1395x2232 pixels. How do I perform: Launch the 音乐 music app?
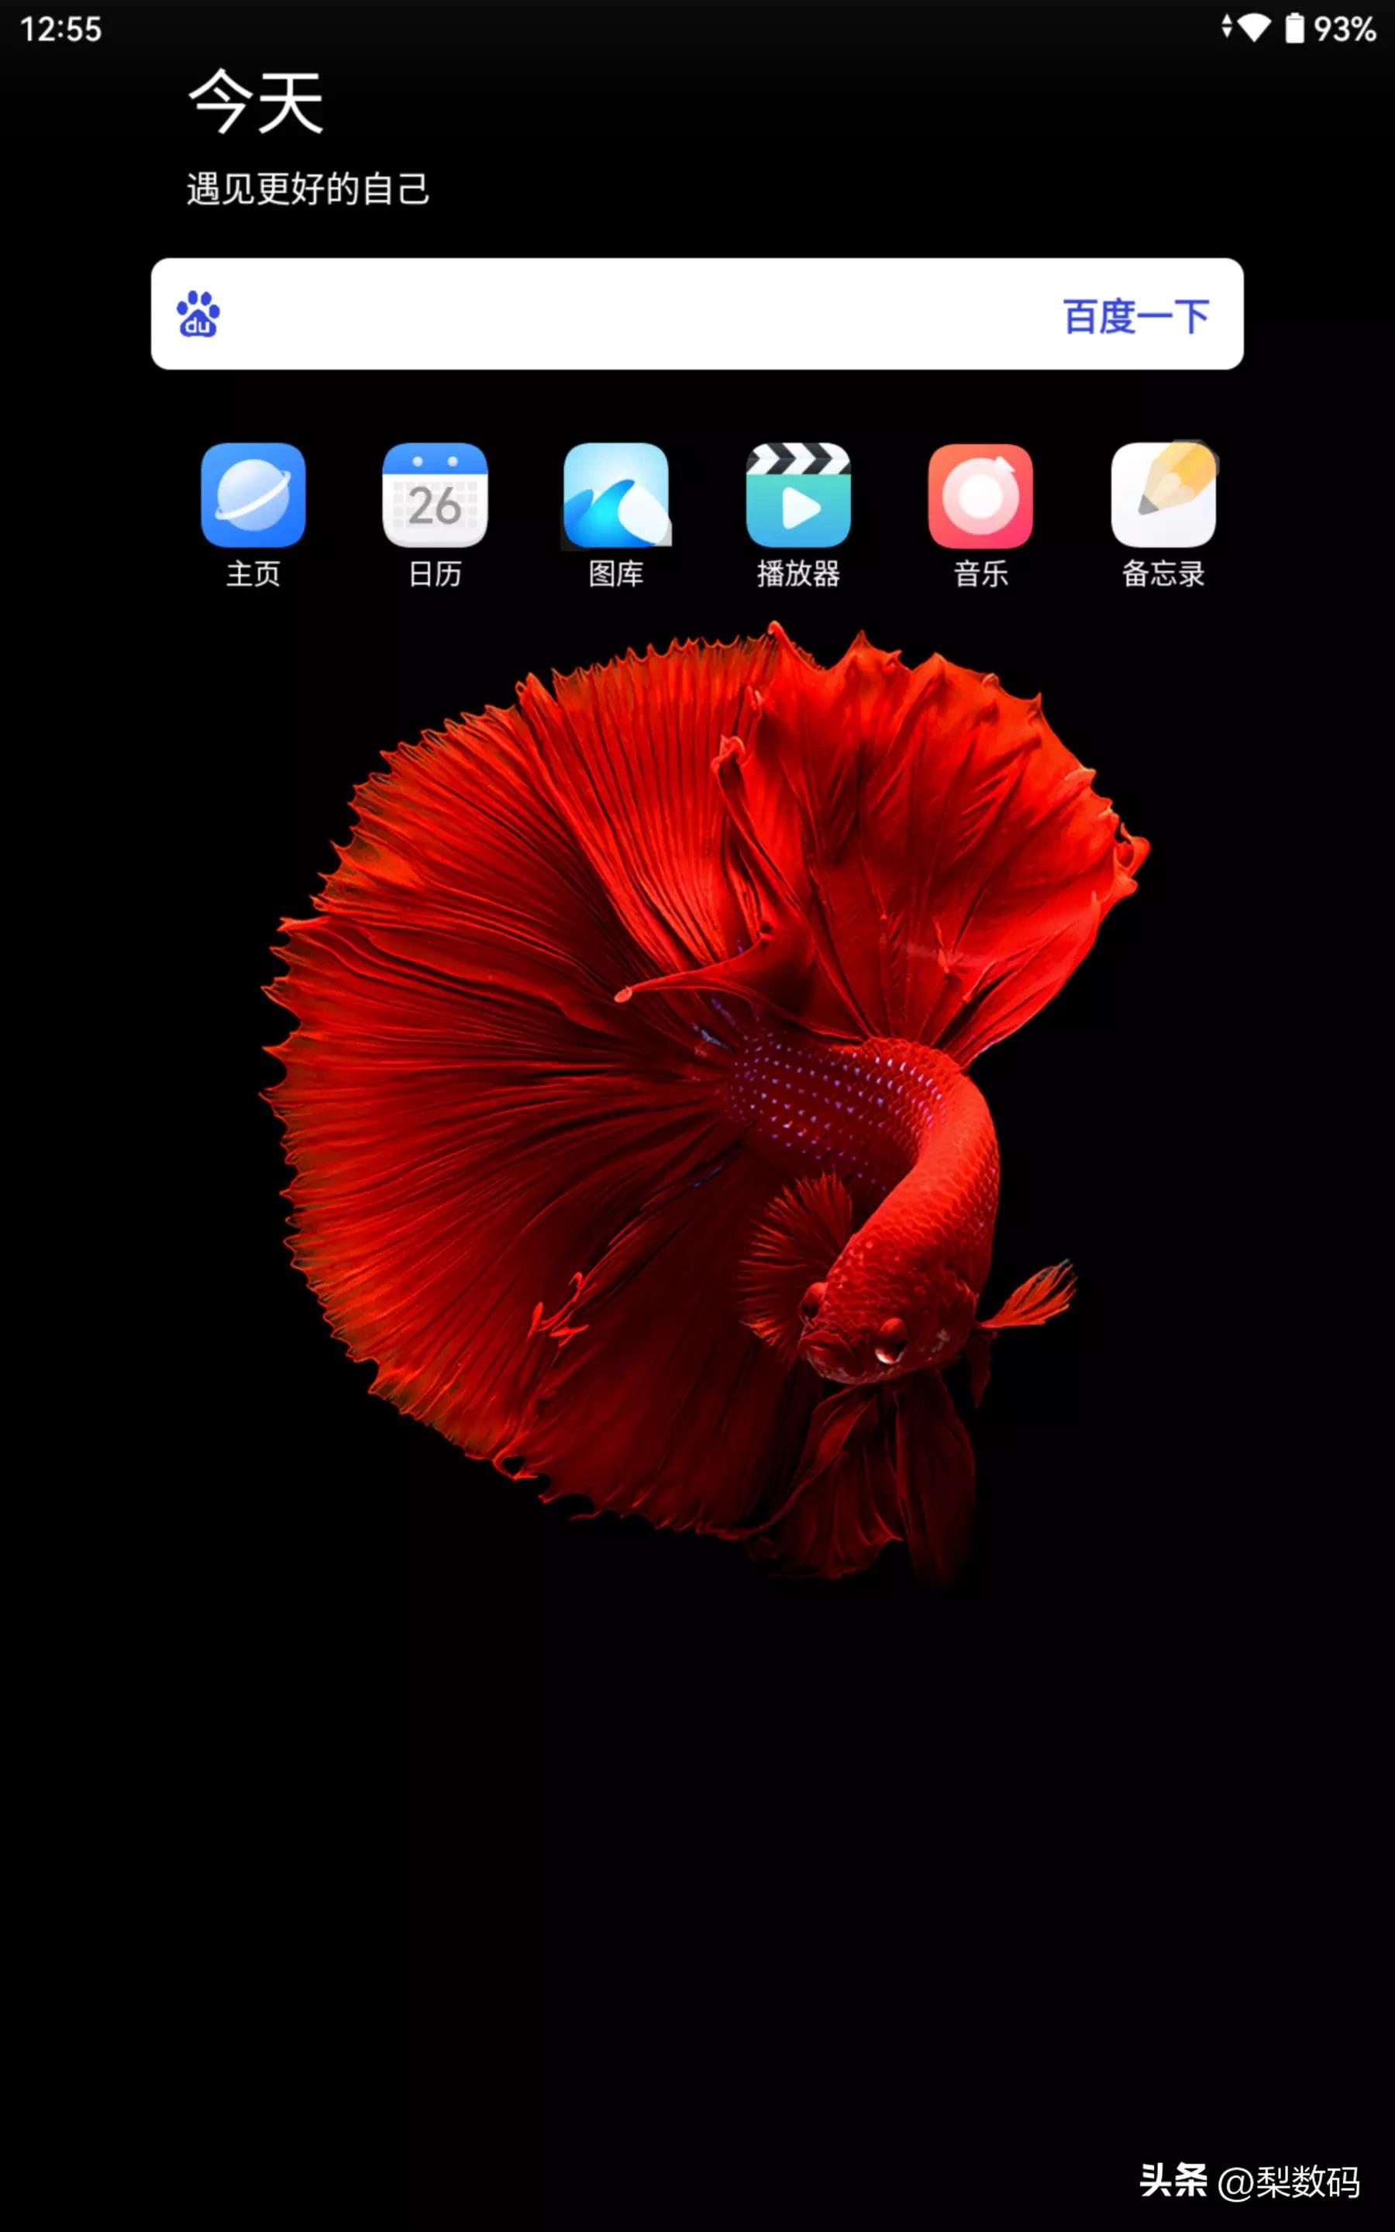[x=980, y=495]
